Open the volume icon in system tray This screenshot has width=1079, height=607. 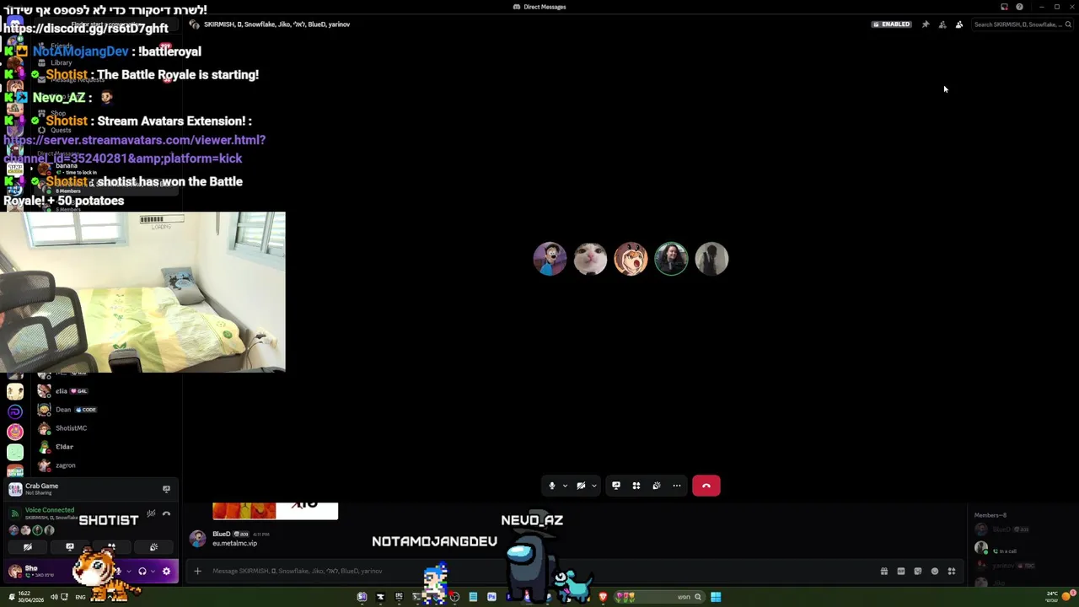click(54, 597)
